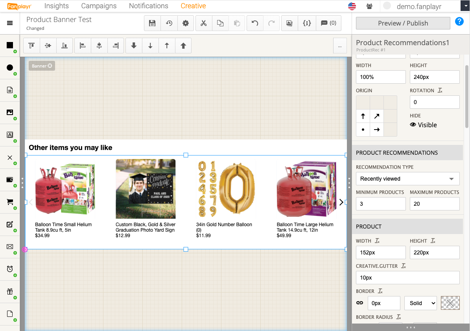Copy the selected element

pyautogui.click(x=220, y=23)
